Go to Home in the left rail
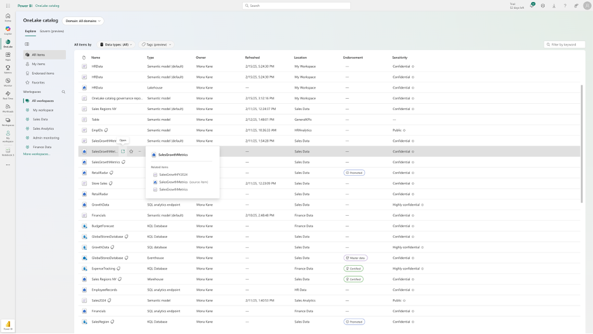 coord(8,17)
